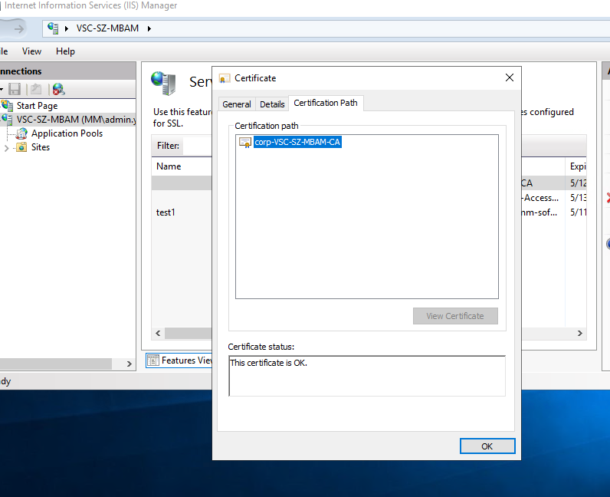Select the VSC-SZ-MBAM server node
The width and height of the screenshot is (610, 497).
click(x=76, y=119)
